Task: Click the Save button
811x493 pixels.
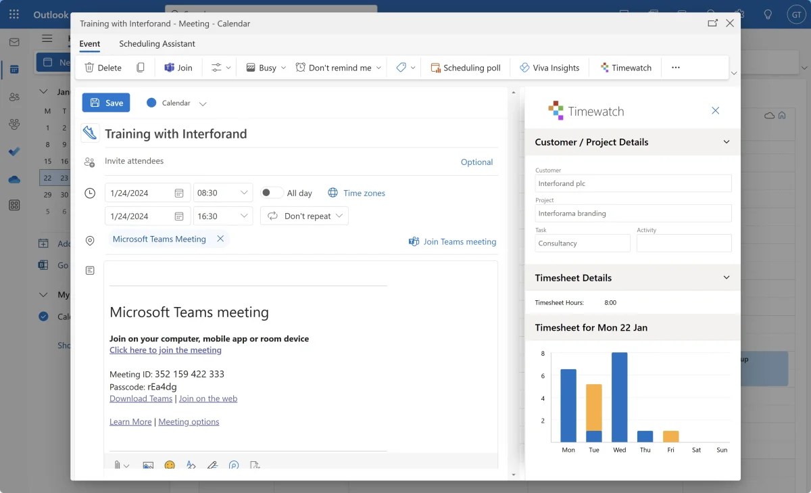Action: (x=106, y=102)
